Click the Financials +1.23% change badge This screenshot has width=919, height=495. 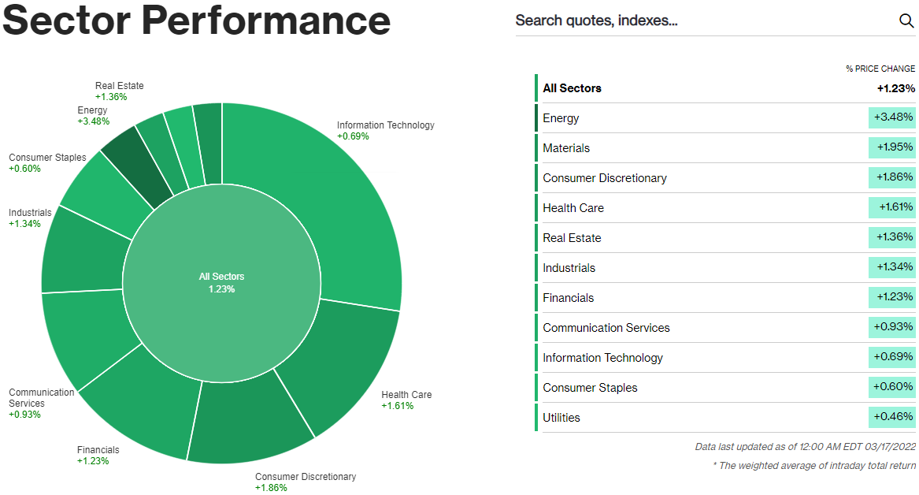click(x=893, y=297)
